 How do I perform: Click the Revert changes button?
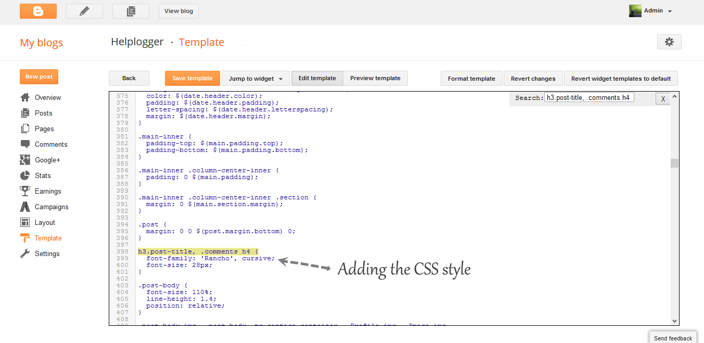coord(533,79)
